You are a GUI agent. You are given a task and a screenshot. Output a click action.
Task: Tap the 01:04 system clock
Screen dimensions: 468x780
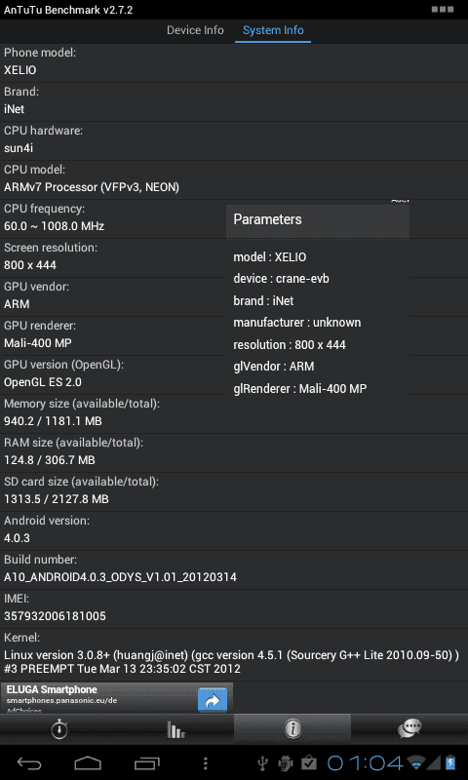[x=365, y=762]
